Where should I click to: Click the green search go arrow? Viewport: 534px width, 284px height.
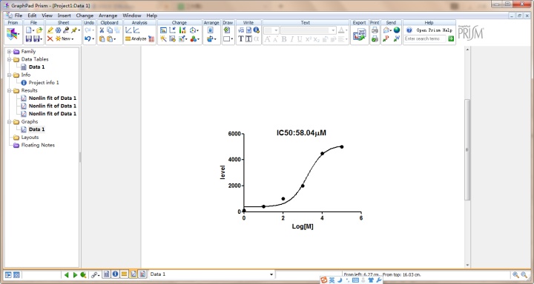451,38
